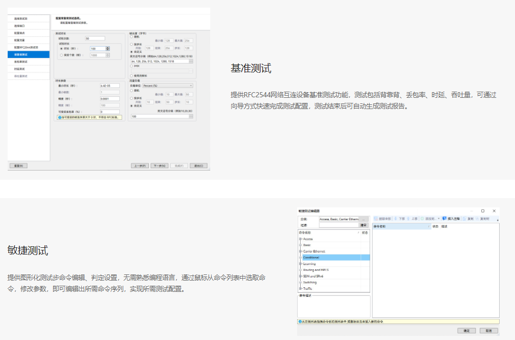Click the 时长 spinner stepper arrows

(108, 49)
